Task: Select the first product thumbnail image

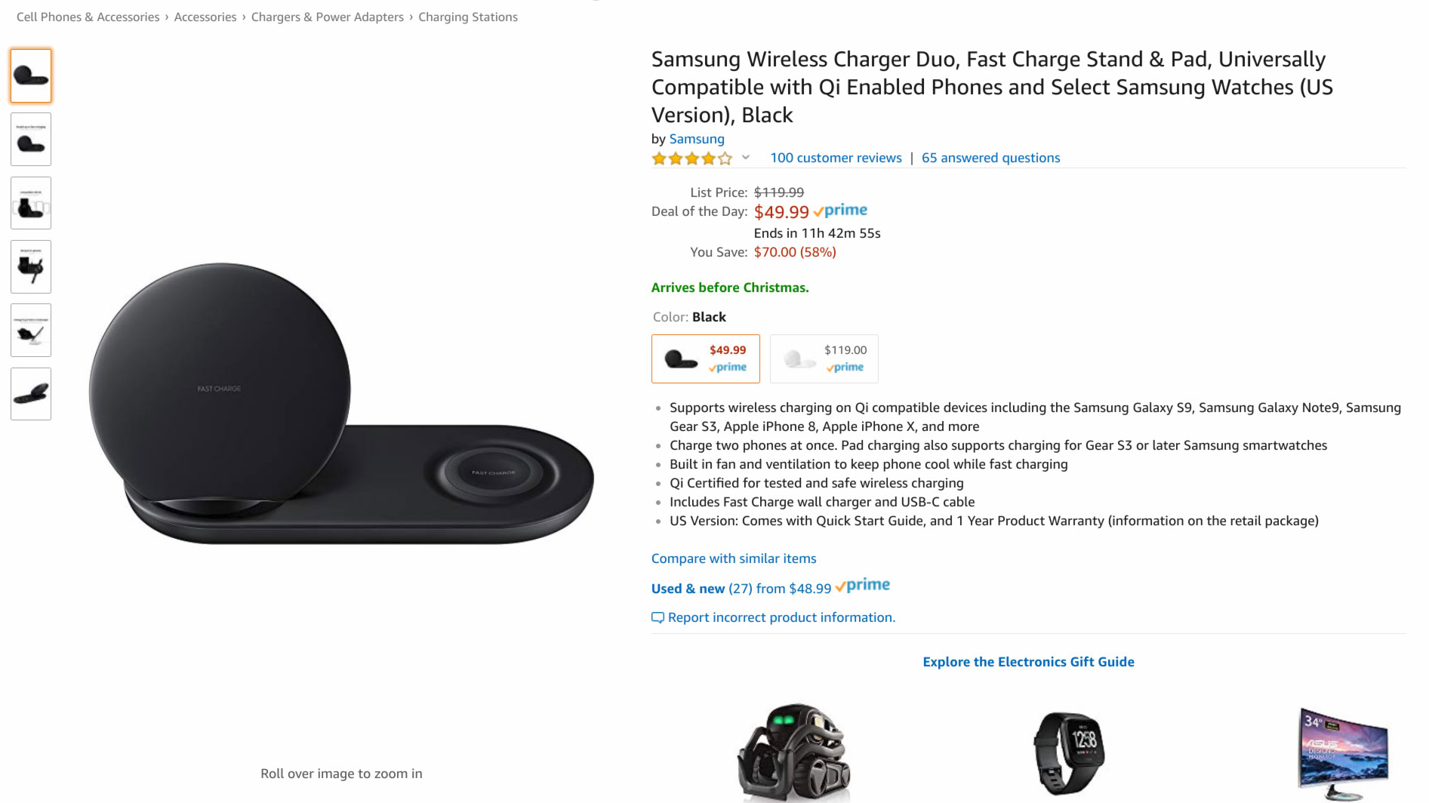Action: 31,76
